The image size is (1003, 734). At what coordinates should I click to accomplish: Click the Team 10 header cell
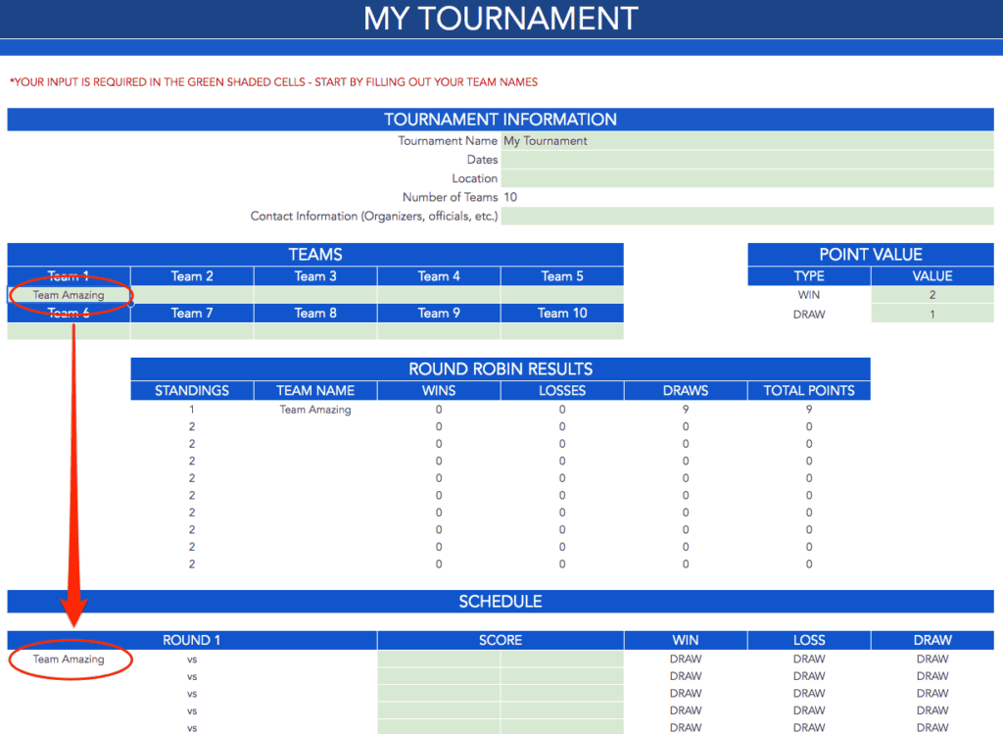(562, 313)
